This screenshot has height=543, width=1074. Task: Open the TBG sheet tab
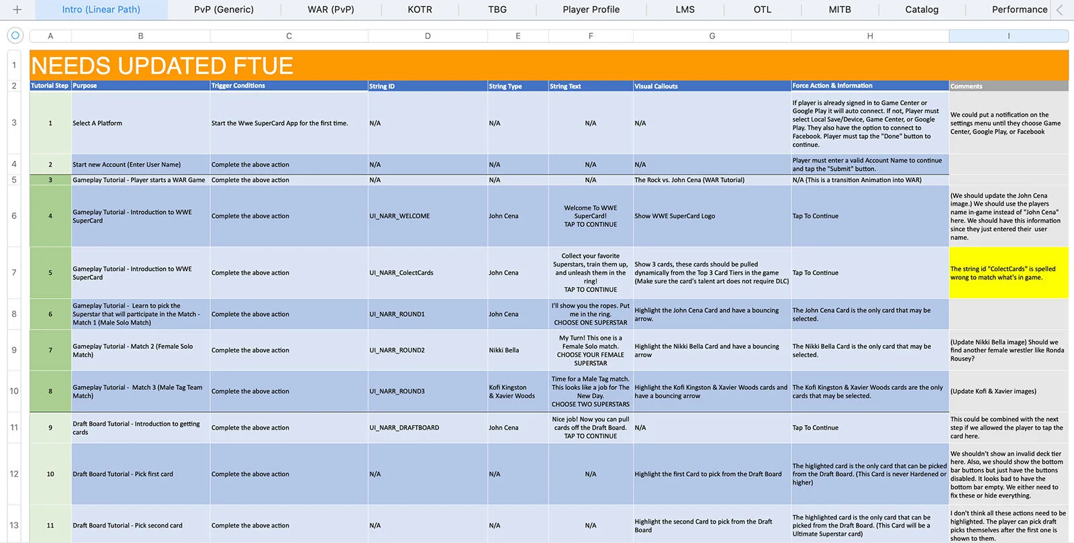point(497,9)
